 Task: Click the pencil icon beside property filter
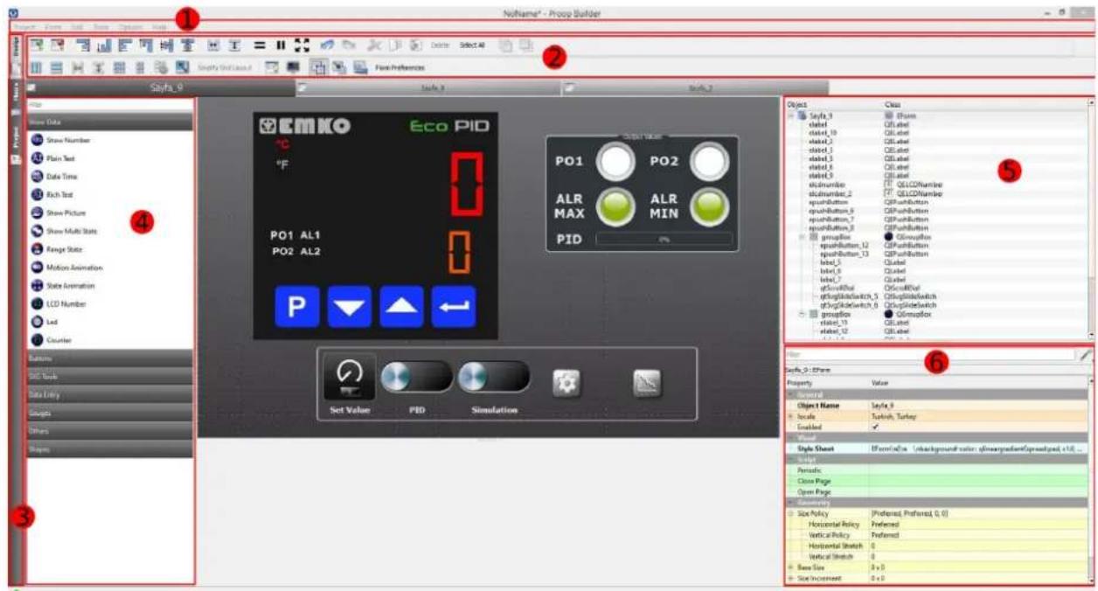click(x=1085, y=356)
